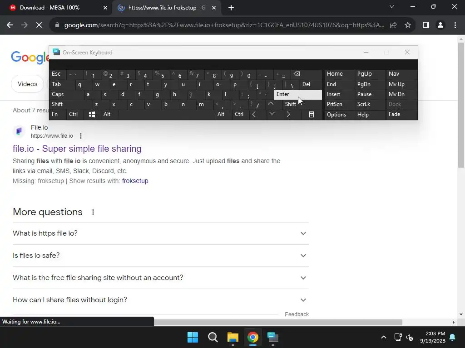The height and width of the screenshot is (348, 465).
Task: Open file.io - Super simple file sharing result
Action: click(77, 149)
